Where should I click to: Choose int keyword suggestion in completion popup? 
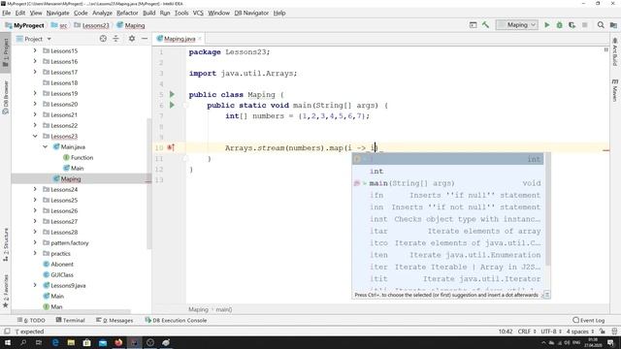pos(447,171)
